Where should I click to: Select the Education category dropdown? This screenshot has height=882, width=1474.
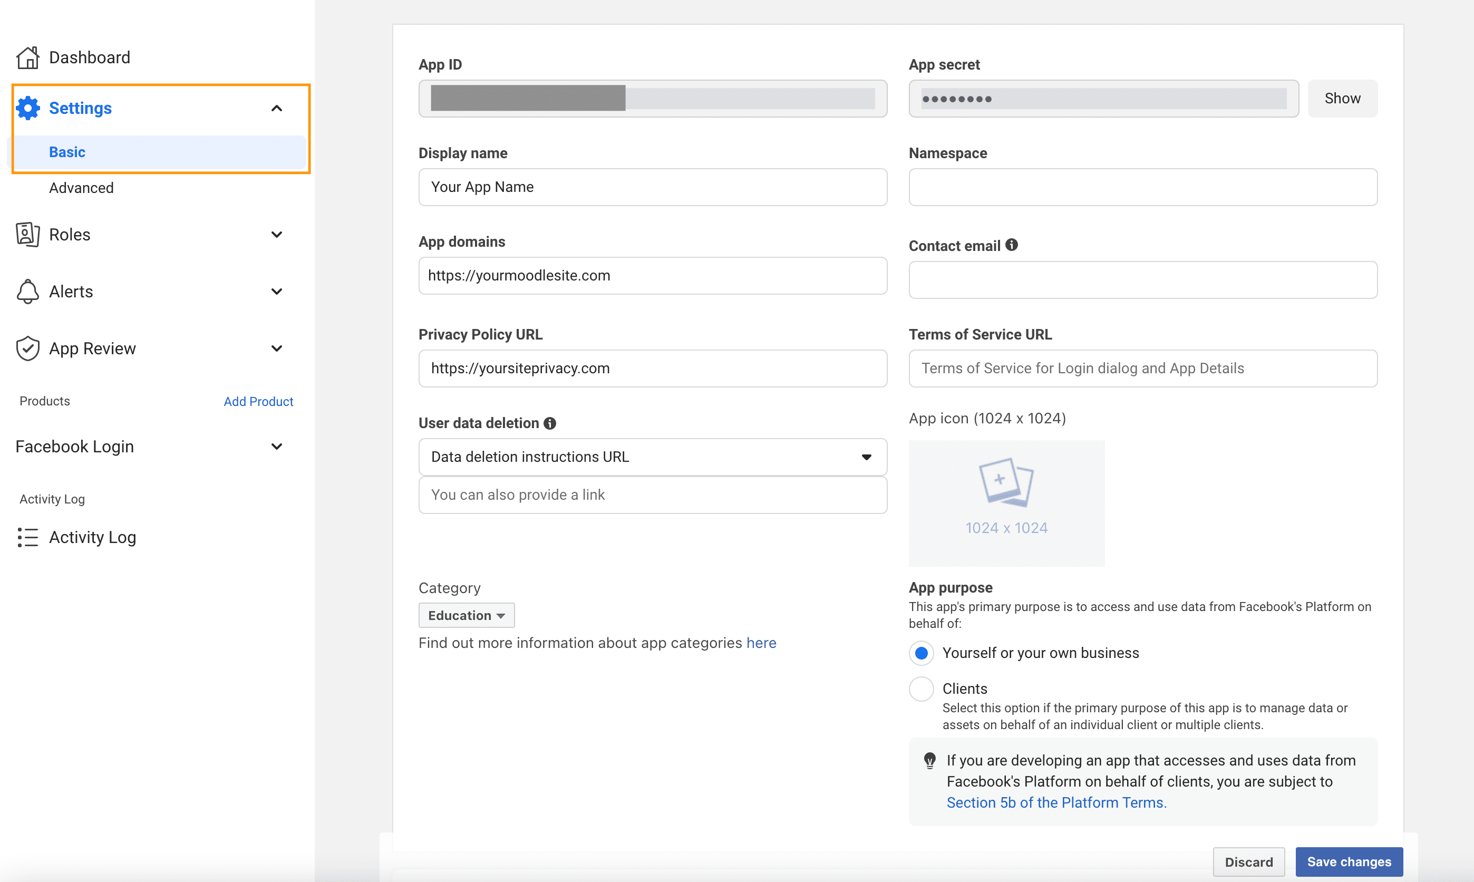coord(466,615)
